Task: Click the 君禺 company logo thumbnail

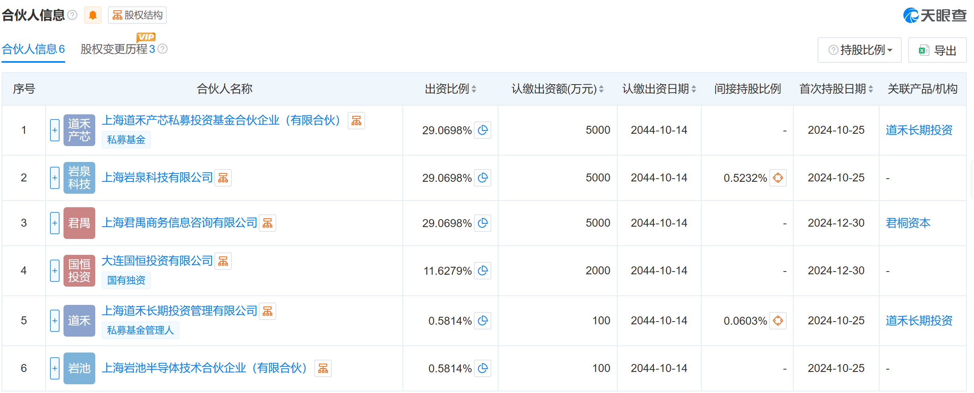Action: (79, 223)
